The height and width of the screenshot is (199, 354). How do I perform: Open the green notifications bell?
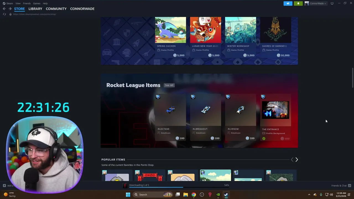point(298,3)
